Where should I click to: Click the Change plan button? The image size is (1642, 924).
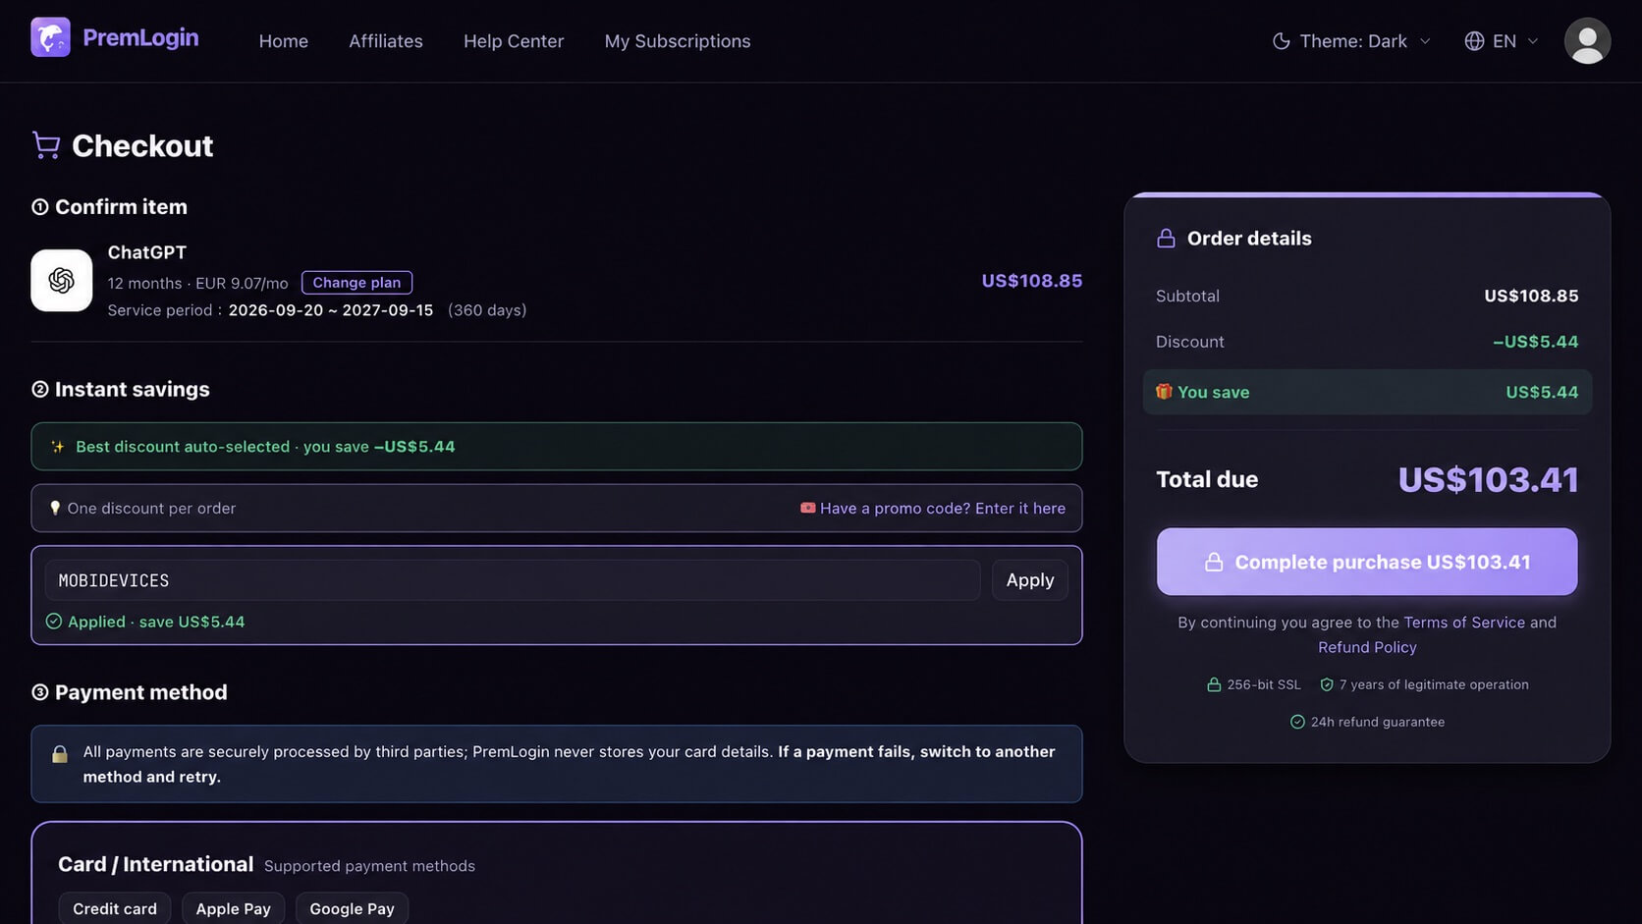(x=356, y=283)
